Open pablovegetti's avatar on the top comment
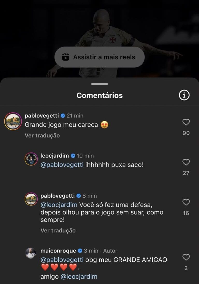Image resolution: width=199 pixels, height=284 pixels. (x=13, y=121)
